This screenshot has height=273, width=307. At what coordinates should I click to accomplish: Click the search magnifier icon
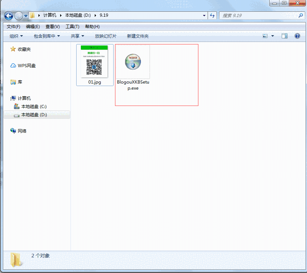click(301, 16)
